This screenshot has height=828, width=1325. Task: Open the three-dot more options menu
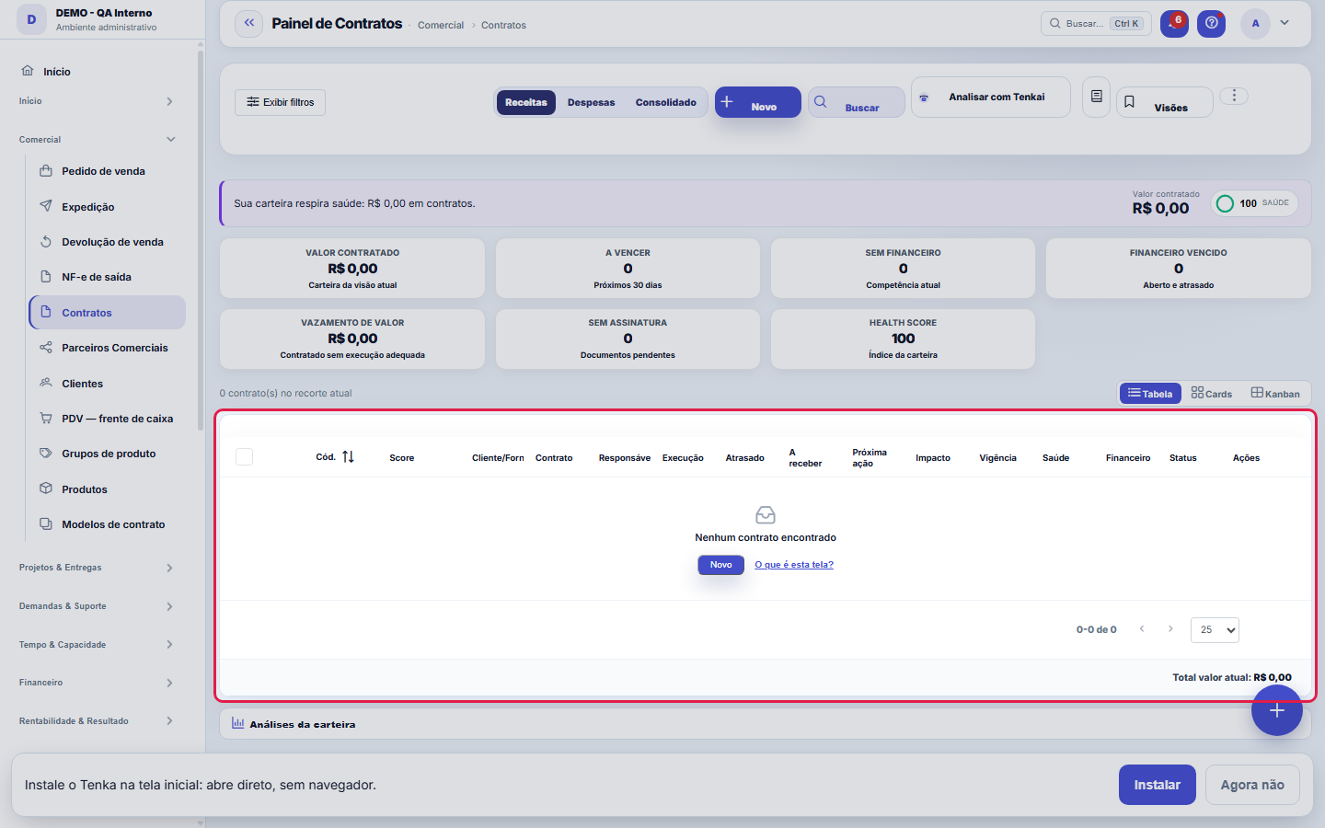(1234, 96)
